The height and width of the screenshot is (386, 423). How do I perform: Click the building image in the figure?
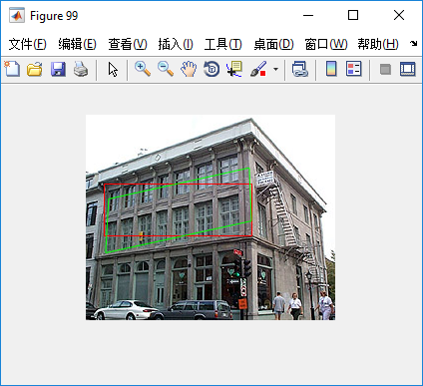click(x=211, y=217)
